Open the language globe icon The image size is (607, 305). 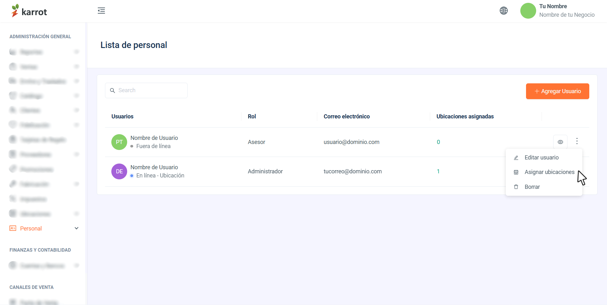504,11
